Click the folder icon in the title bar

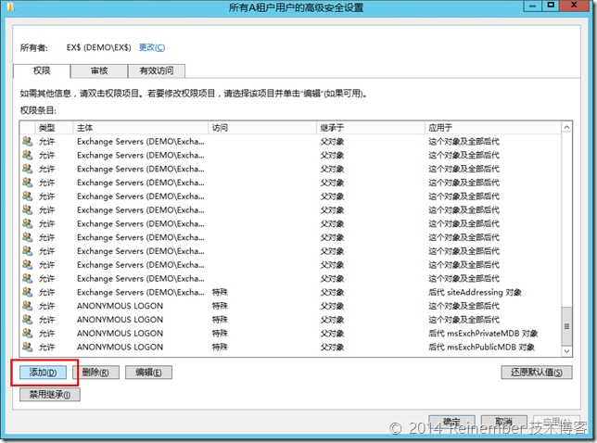pos(11,6)
